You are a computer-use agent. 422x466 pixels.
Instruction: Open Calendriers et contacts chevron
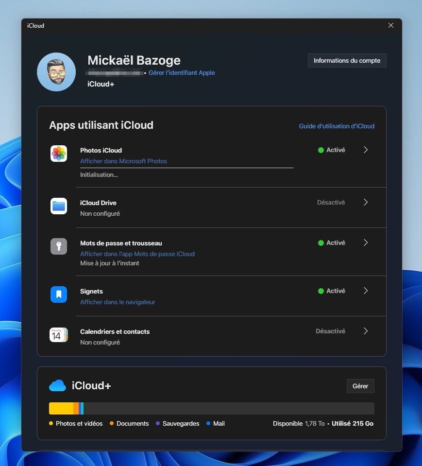366,331
